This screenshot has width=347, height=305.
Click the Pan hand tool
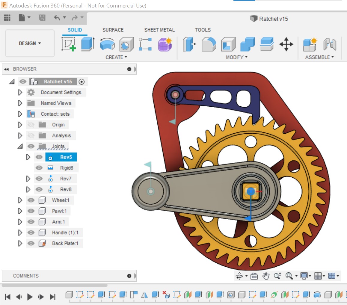(265, 276)
